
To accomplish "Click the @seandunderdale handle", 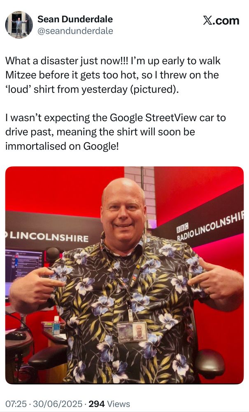I will point(75,31).
